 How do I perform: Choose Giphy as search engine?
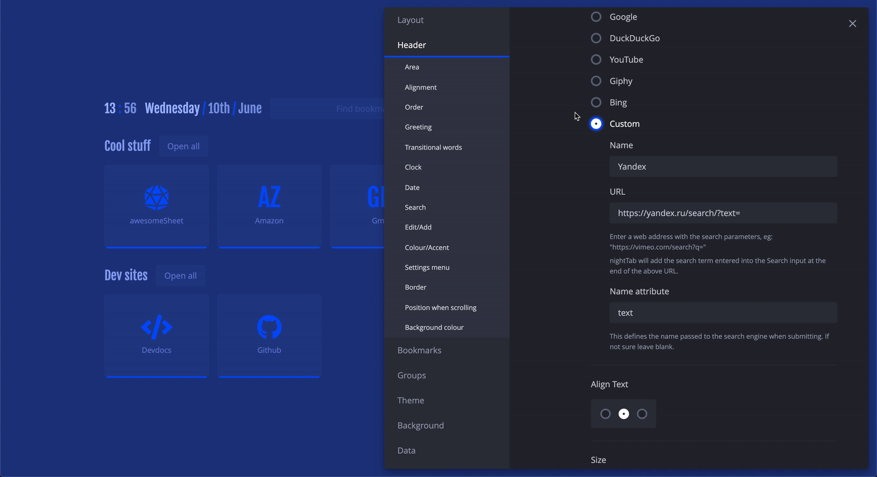tap(596, 81)
